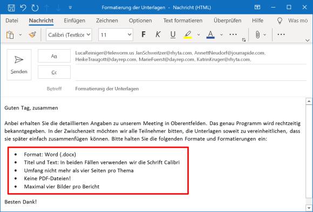Open the Überprüfen ribbon tab
Viewport: 313px width, 212px height.
point(227,20)
